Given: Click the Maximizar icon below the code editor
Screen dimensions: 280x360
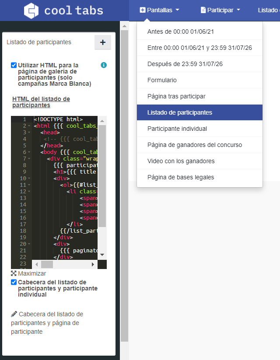Looking at the screenshot, I should [14, 273].
